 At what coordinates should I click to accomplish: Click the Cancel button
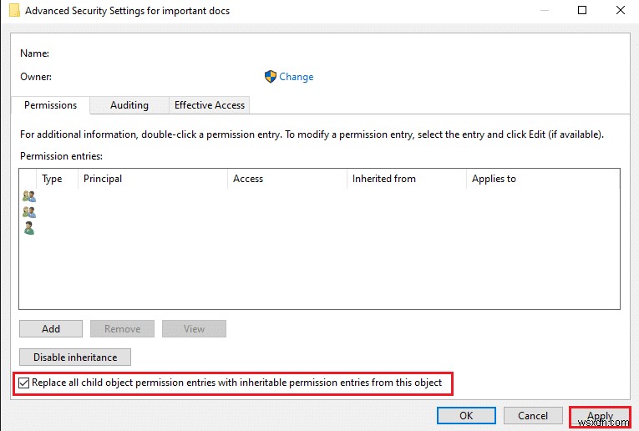533,416
